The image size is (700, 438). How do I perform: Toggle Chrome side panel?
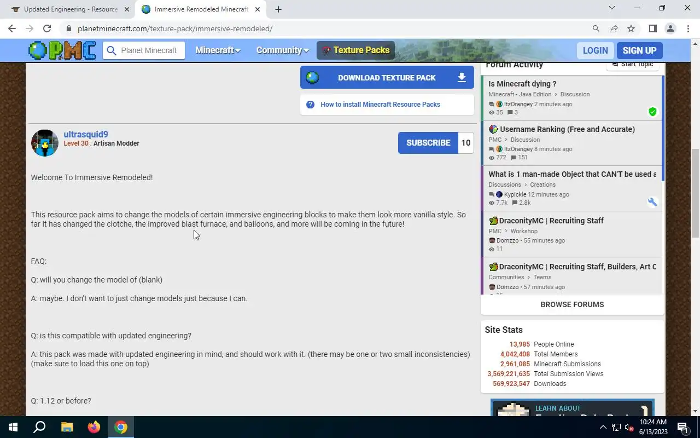652,28
